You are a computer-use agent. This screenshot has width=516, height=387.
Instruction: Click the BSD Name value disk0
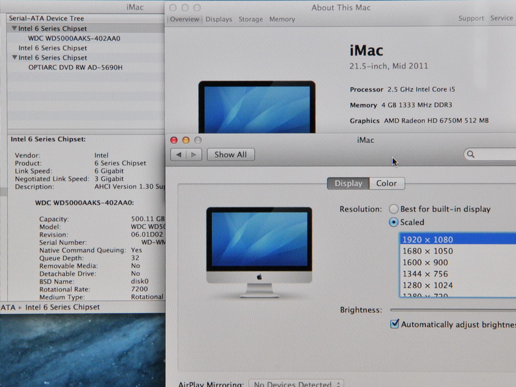(x=140, y=281)
